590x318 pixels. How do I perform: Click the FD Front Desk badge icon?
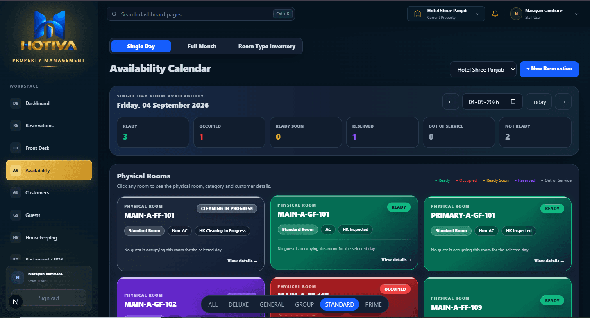tap(16, 148)
